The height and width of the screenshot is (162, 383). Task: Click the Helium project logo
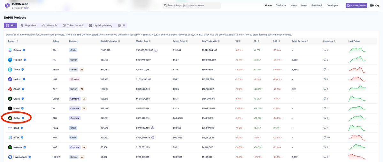(10, 79)
